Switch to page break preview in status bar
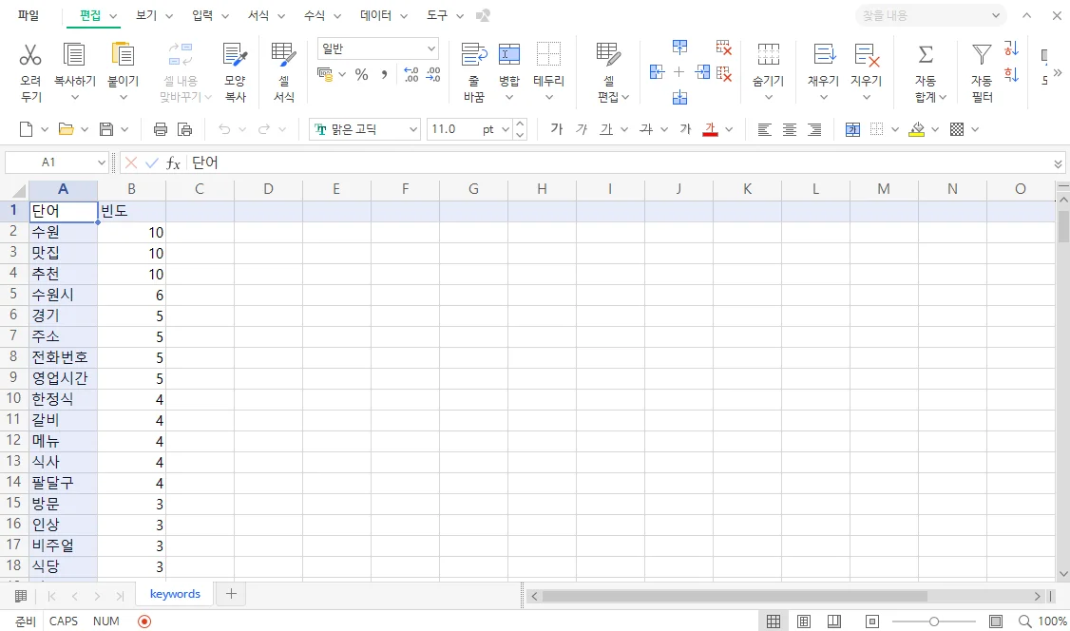Image resolution: width=1070 pixels, height=631 pixels. click(834, 621)
